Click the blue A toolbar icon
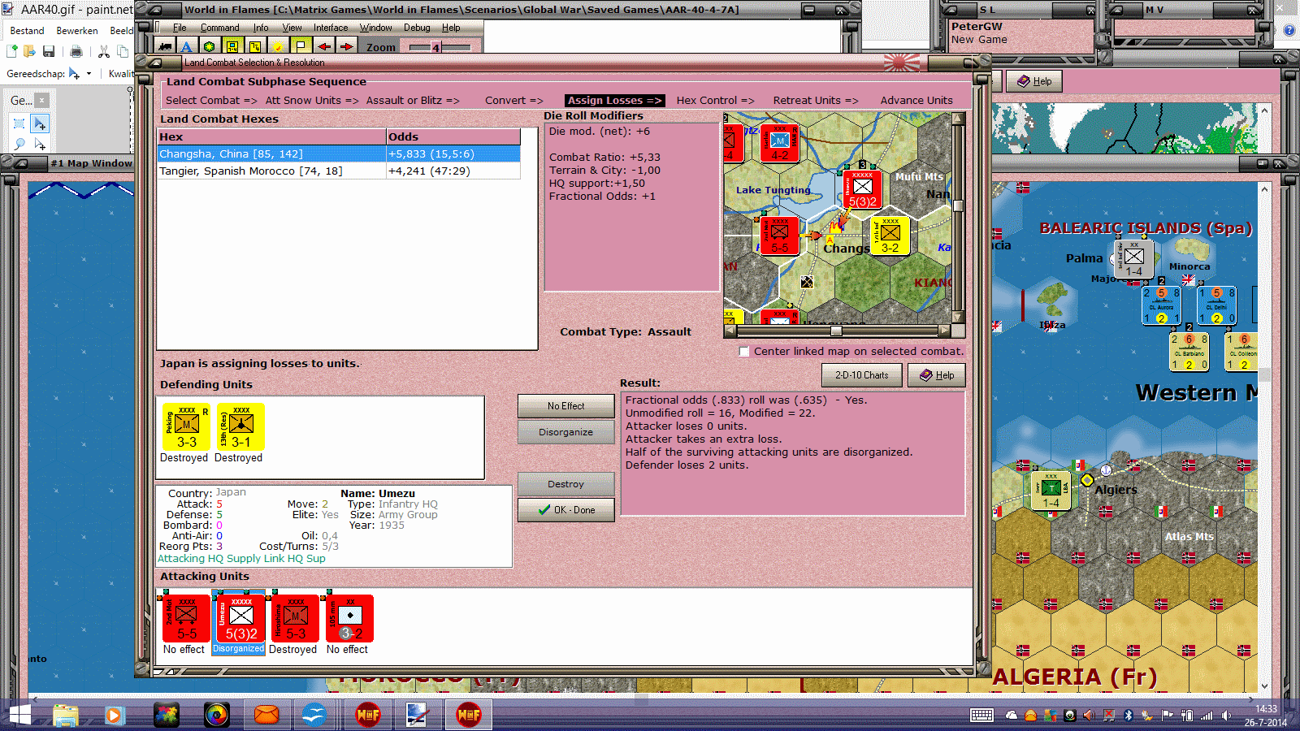Viewport: 1300px width, 731px height. tap(185, 46)
